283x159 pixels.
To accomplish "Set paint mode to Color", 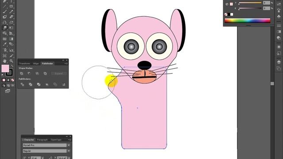I will [x=4, y=80].
